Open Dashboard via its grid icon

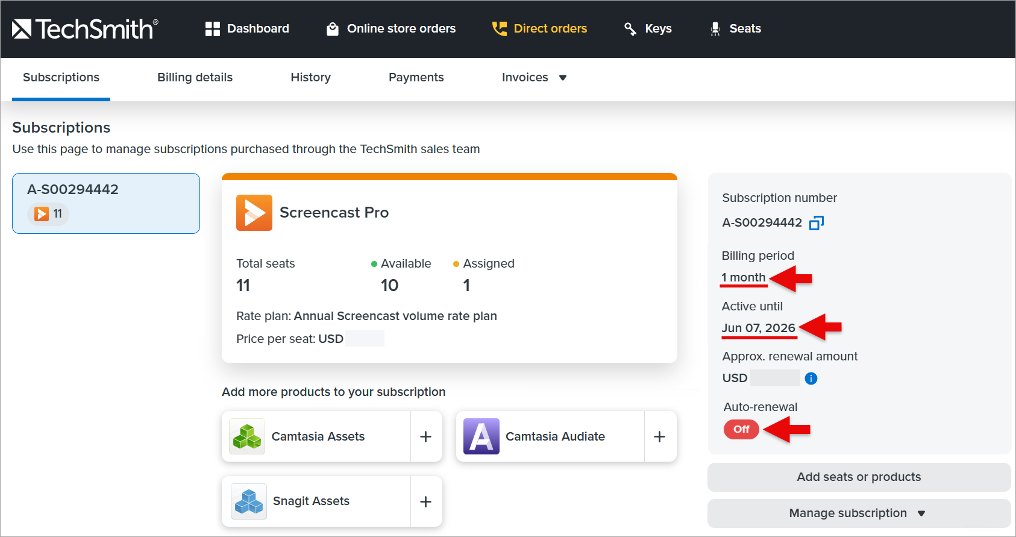point(213,29)
